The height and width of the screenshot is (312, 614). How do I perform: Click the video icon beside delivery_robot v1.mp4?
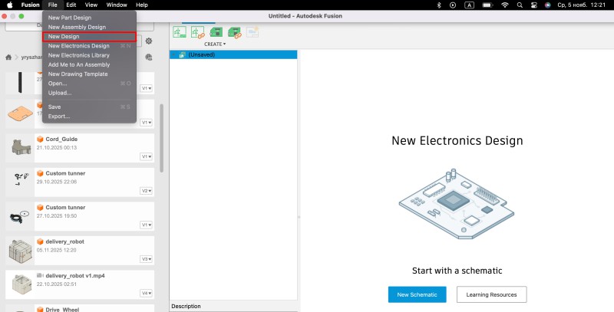click(x=40, y=276)
